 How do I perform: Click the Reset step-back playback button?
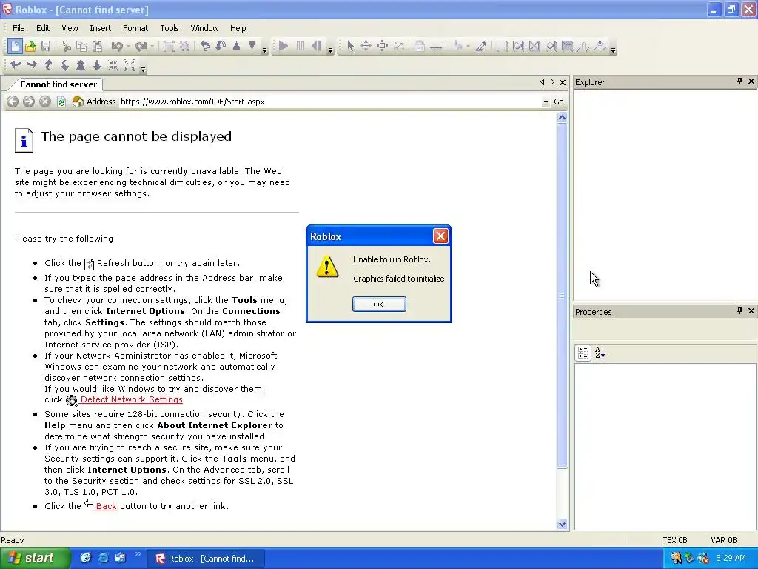click(x=316, y=47)
